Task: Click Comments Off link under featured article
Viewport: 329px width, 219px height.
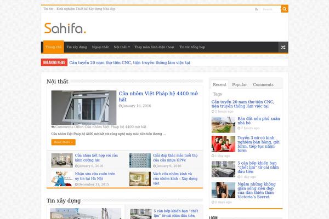Action: pyautogui.click(x=101, y=127)
